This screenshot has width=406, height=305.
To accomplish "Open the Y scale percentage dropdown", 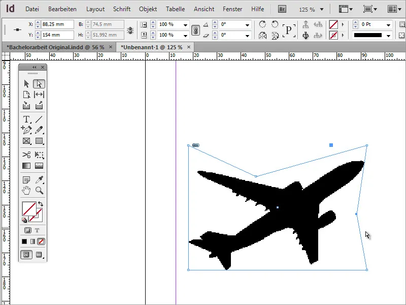I will (185, 35).
